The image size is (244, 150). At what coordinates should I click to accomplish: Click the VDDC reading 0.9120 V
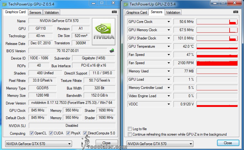tap(184, 104)
